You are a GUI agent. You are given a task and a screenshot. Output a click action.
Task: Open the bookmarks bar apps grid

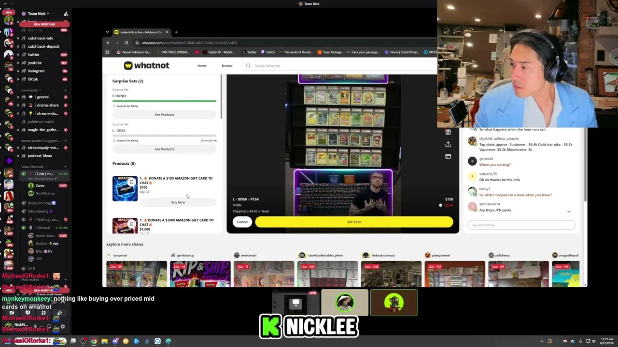click(107, 52)
